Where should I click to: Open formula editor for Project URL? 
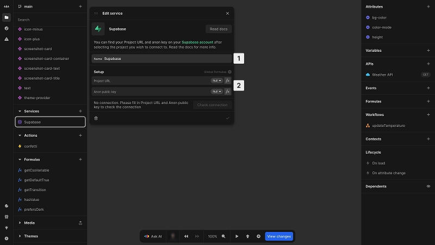click(x=227, y=81)
